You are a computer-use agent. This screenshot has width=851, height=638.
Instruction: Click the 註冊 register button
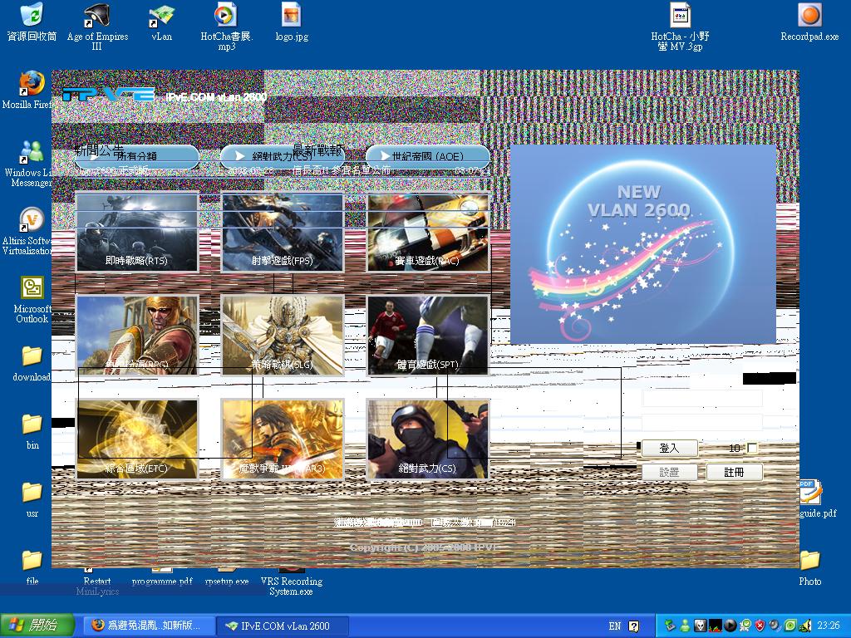point(735,472)
